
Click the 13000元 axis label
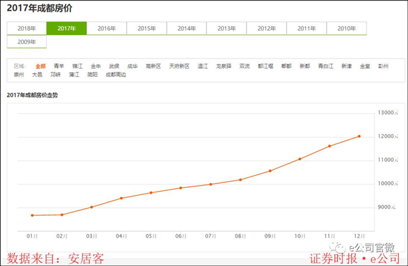coord(388,113)
